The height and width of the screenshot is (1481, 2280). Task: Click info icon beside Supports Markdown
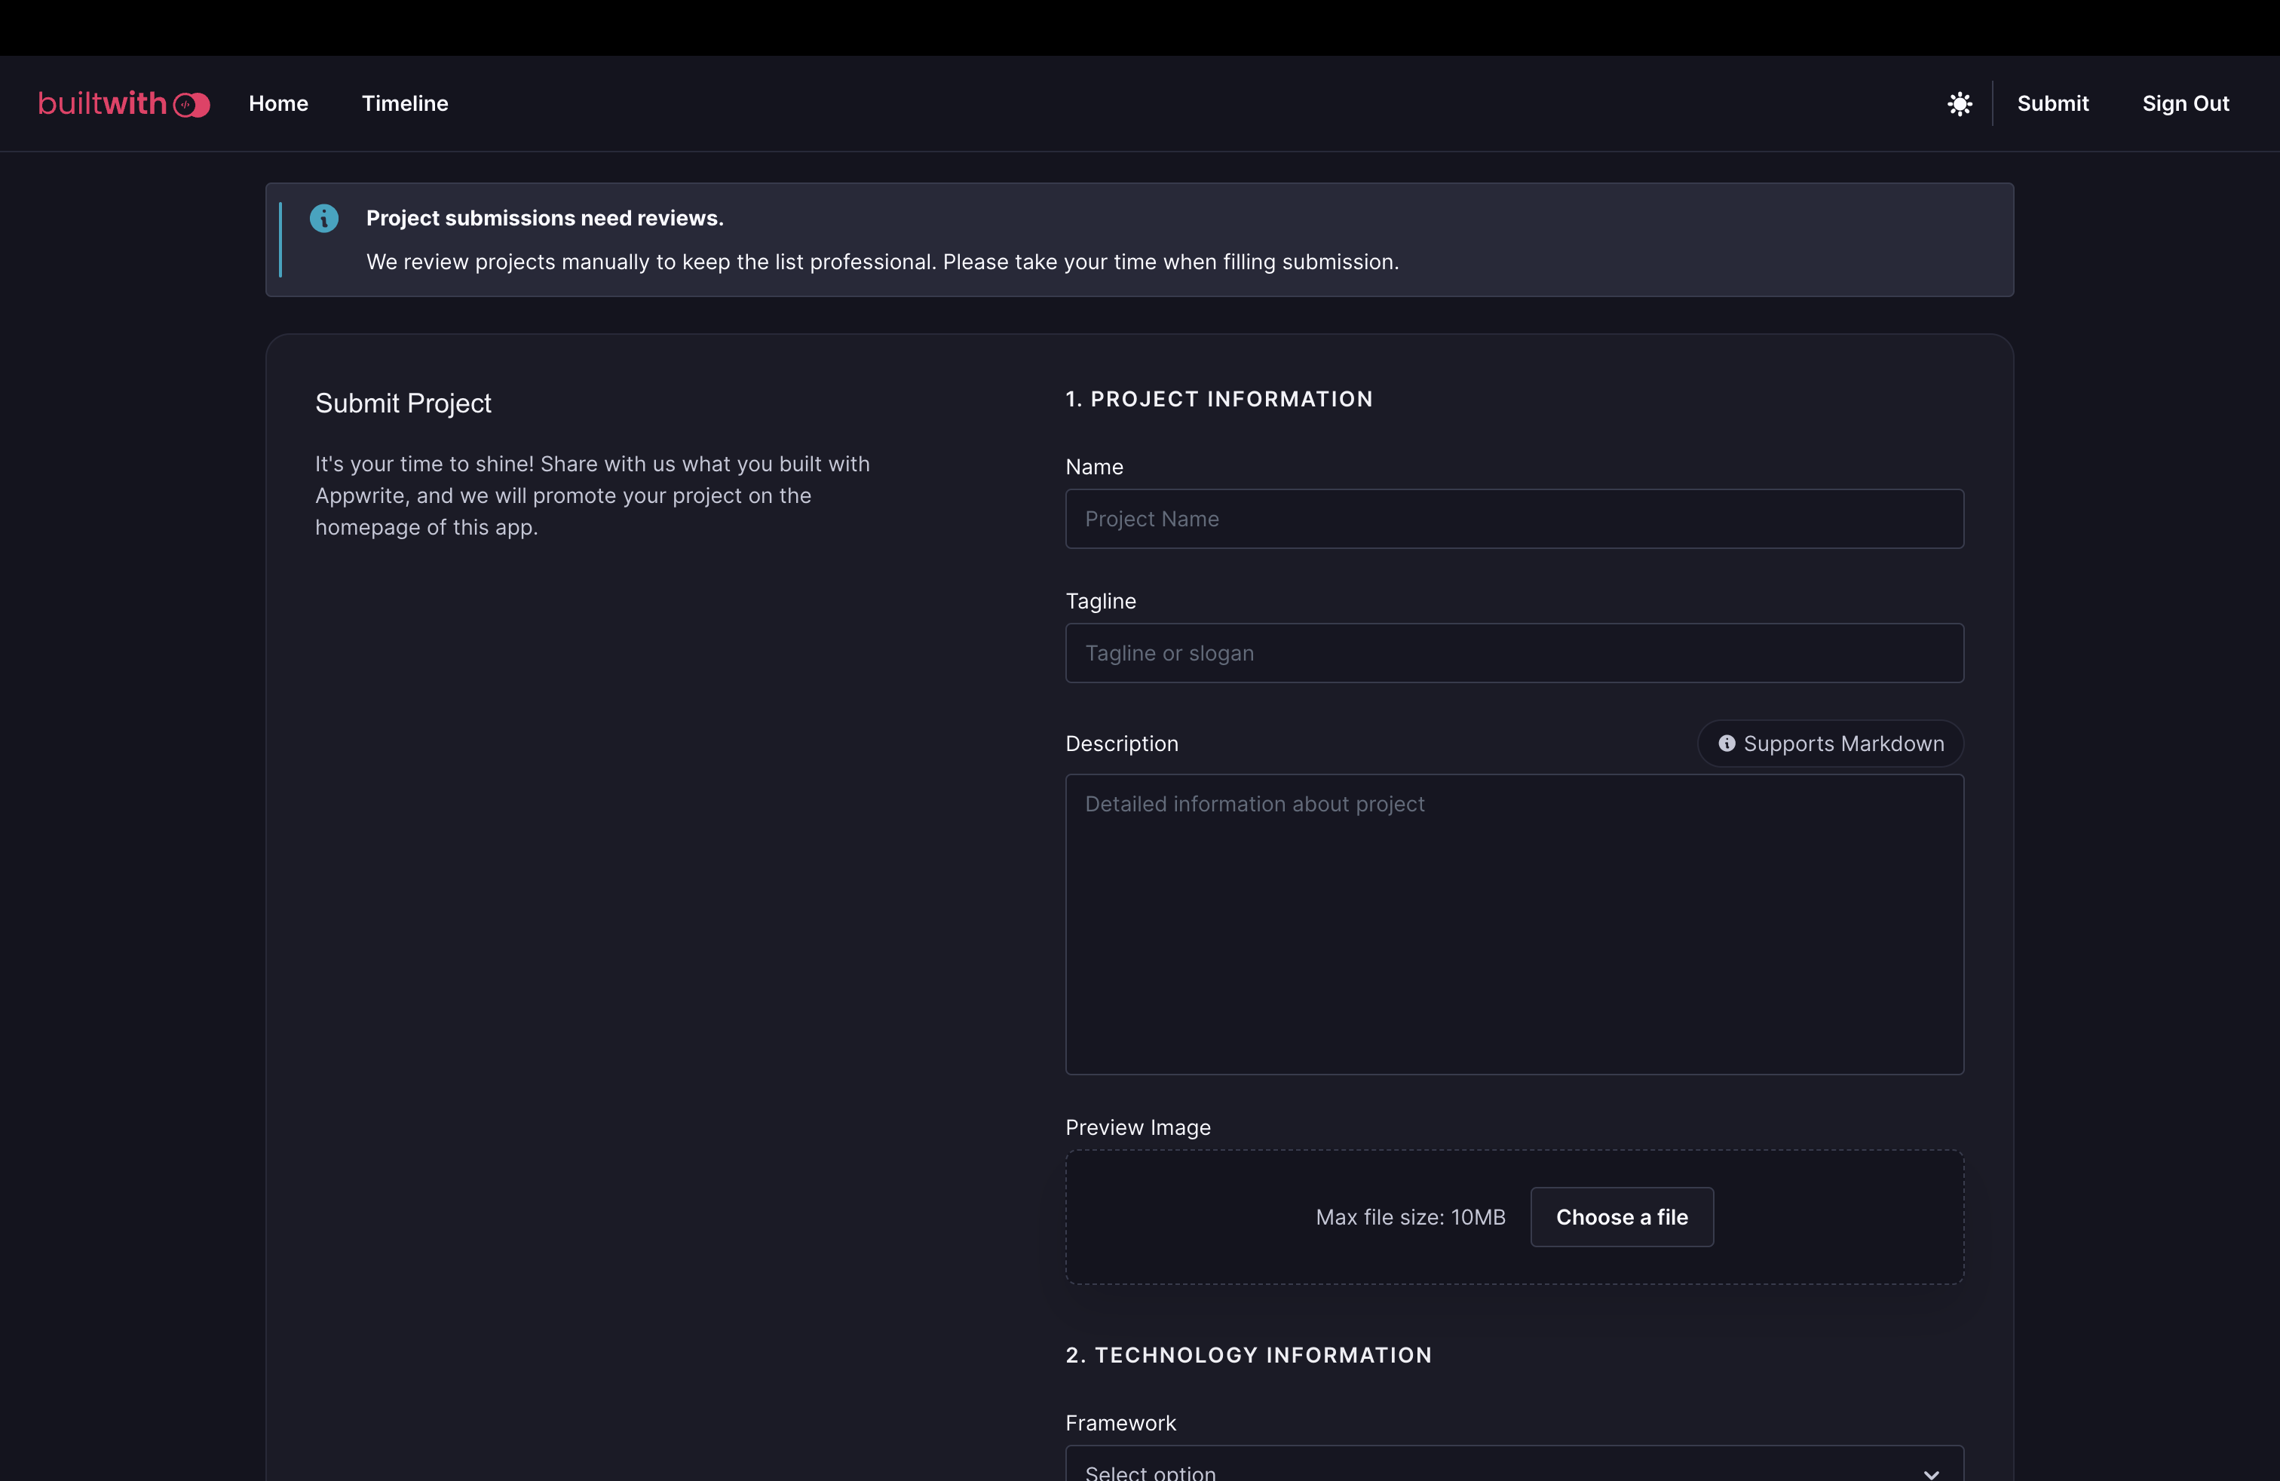1727,744
